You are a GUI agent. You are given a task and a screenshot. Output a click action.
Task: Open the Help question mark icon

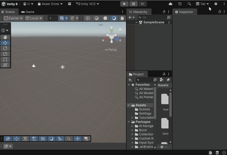(216, 4)
